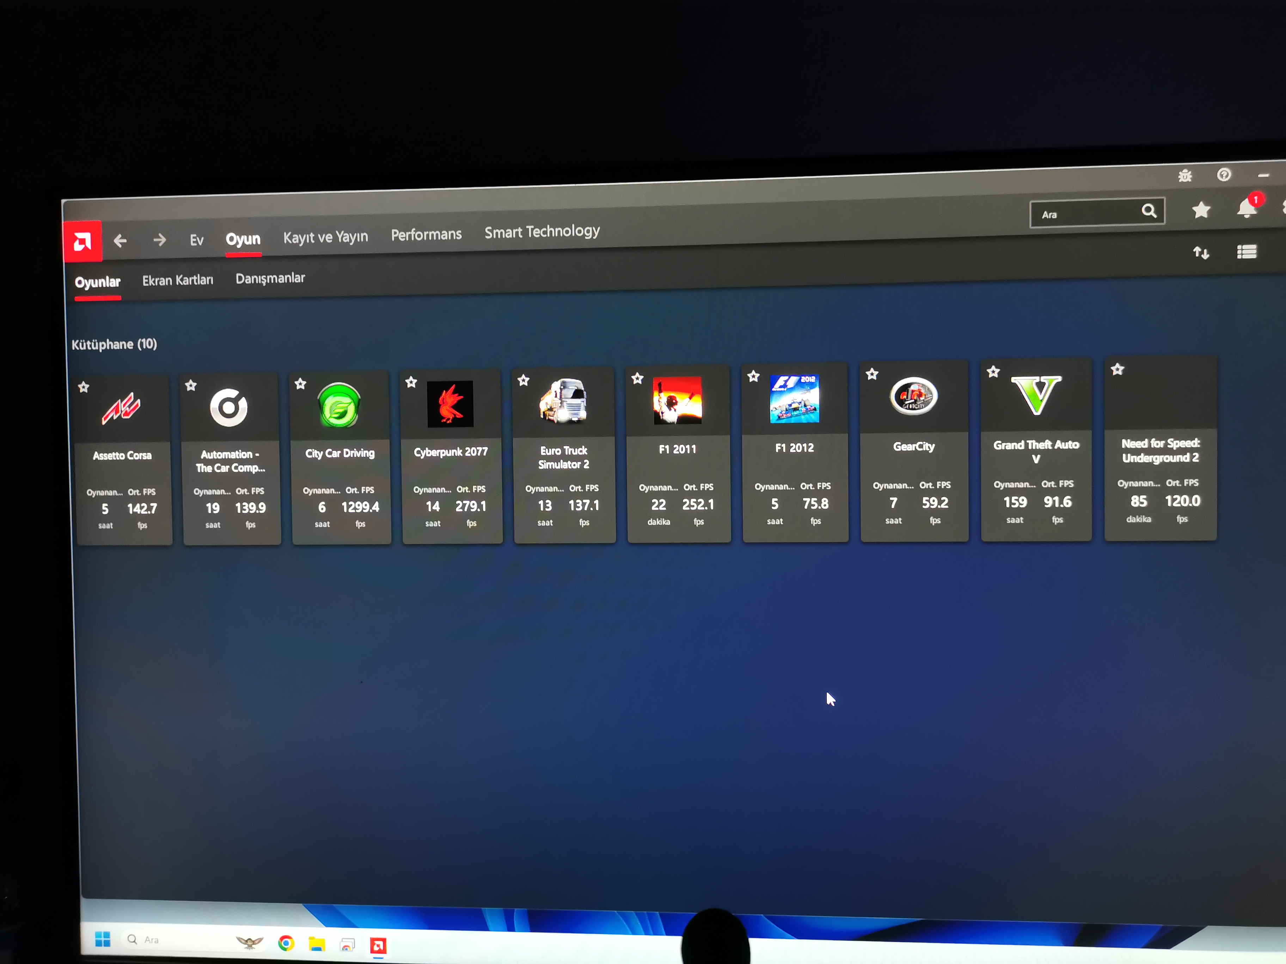Open the bug report icon
Viewport: 1286px width, 964px height.
[1185, 175]
